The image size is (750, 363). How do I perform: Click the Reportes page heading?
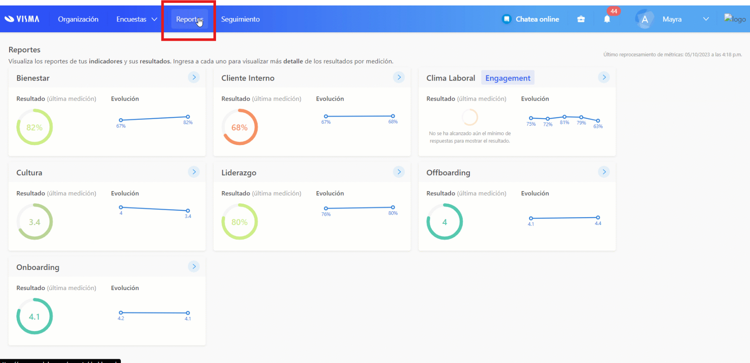24,49
